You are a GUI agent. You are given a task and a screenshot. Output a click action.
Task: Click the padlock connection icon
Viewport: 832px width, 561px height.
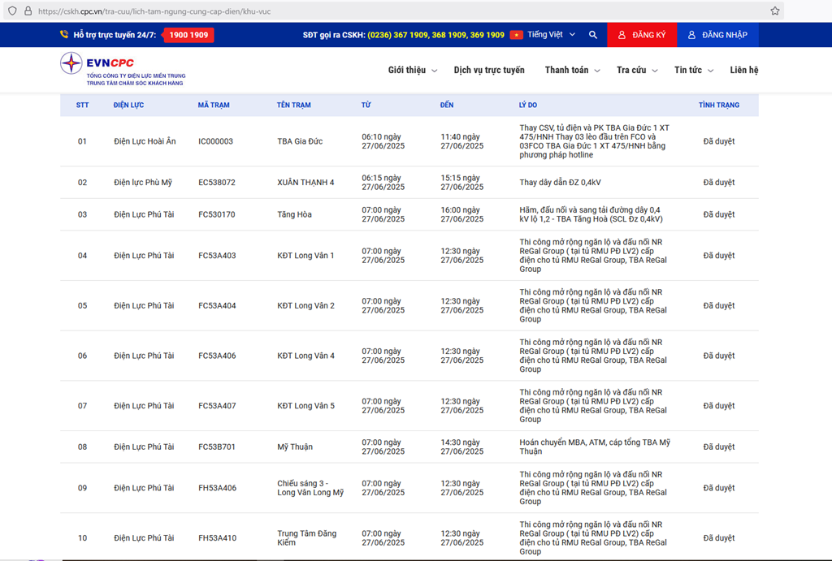point(28,11)
